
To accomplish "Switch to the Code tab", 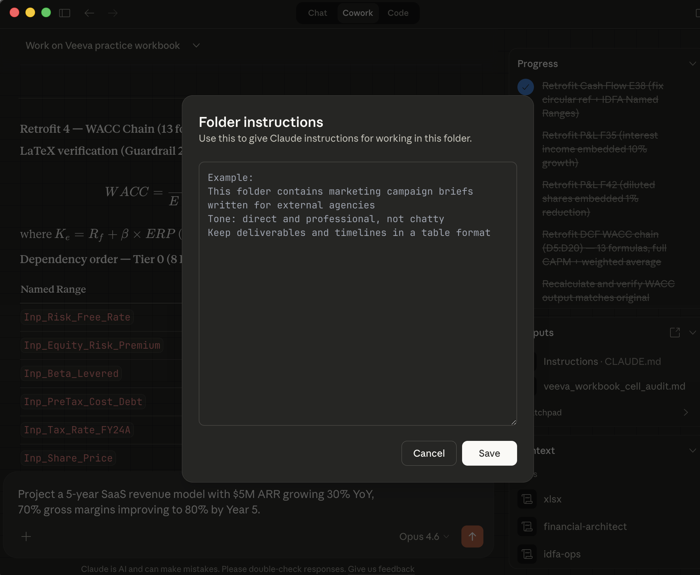I will click(398, 13).
